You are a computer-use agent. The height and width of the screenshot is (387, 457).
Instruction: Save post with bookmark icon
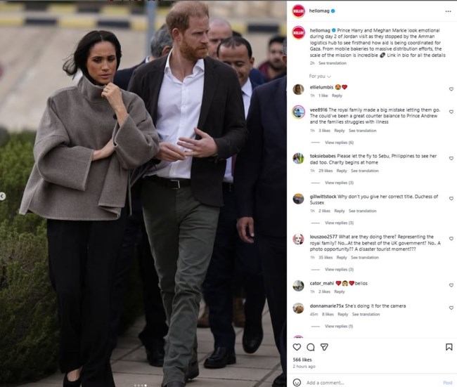(449, 347)
